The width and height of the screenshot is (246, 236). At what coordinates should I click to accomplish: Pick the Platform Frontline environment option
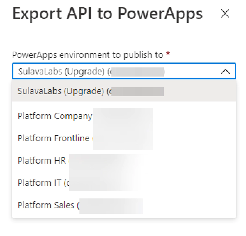tap(53, 138)
